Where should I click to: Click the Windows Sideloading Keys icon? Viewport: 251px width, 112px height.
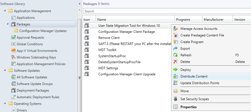(14, 57)
